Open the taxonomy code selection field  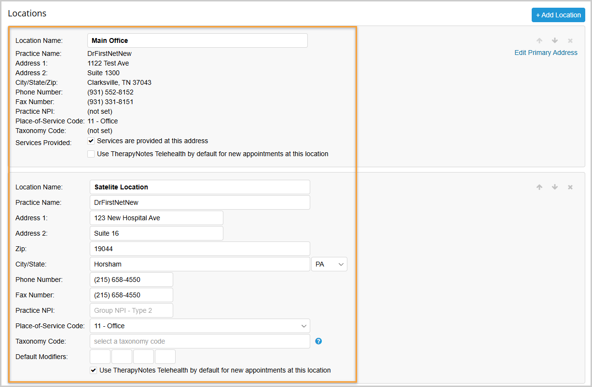point(200,341)
